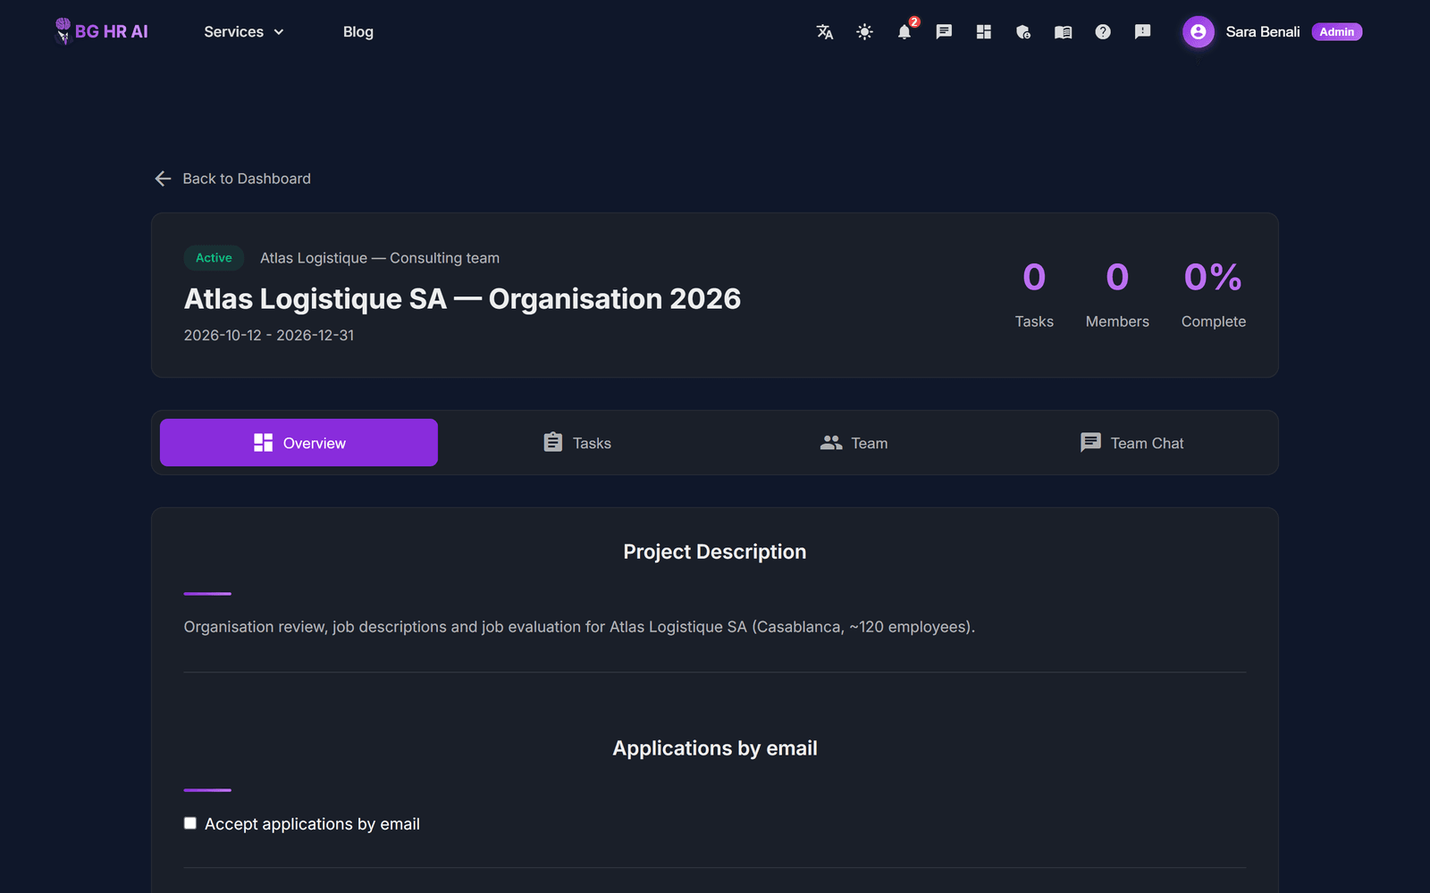Open notifications bell with 2 alerts
Screen dimensions: 1430x893
(904, 32)
